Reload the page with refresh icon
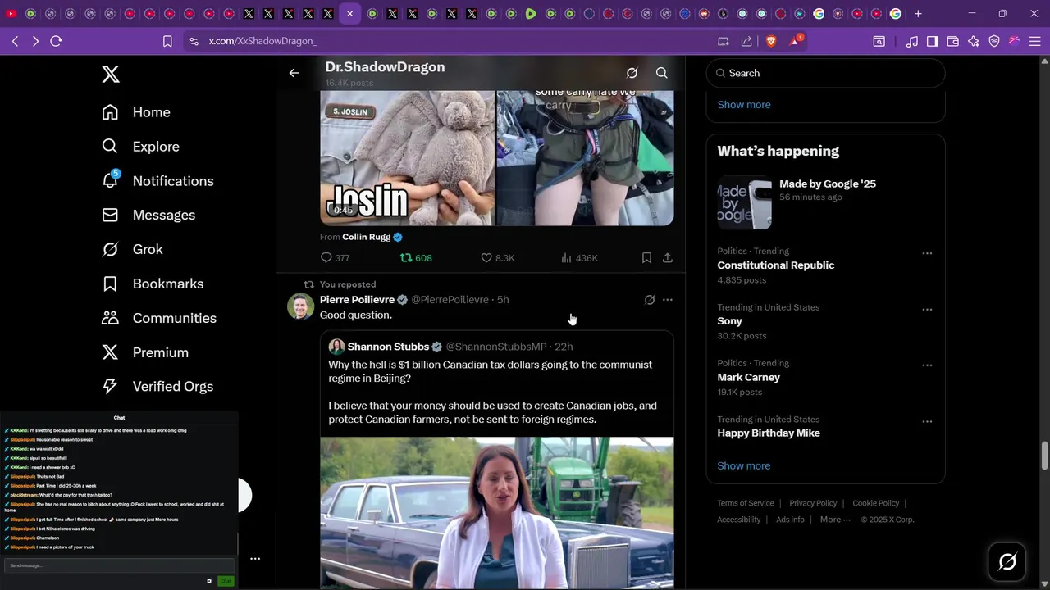The width and height of the screenshot is (1050, 590). pyautogui.click(x=56, y=41)
